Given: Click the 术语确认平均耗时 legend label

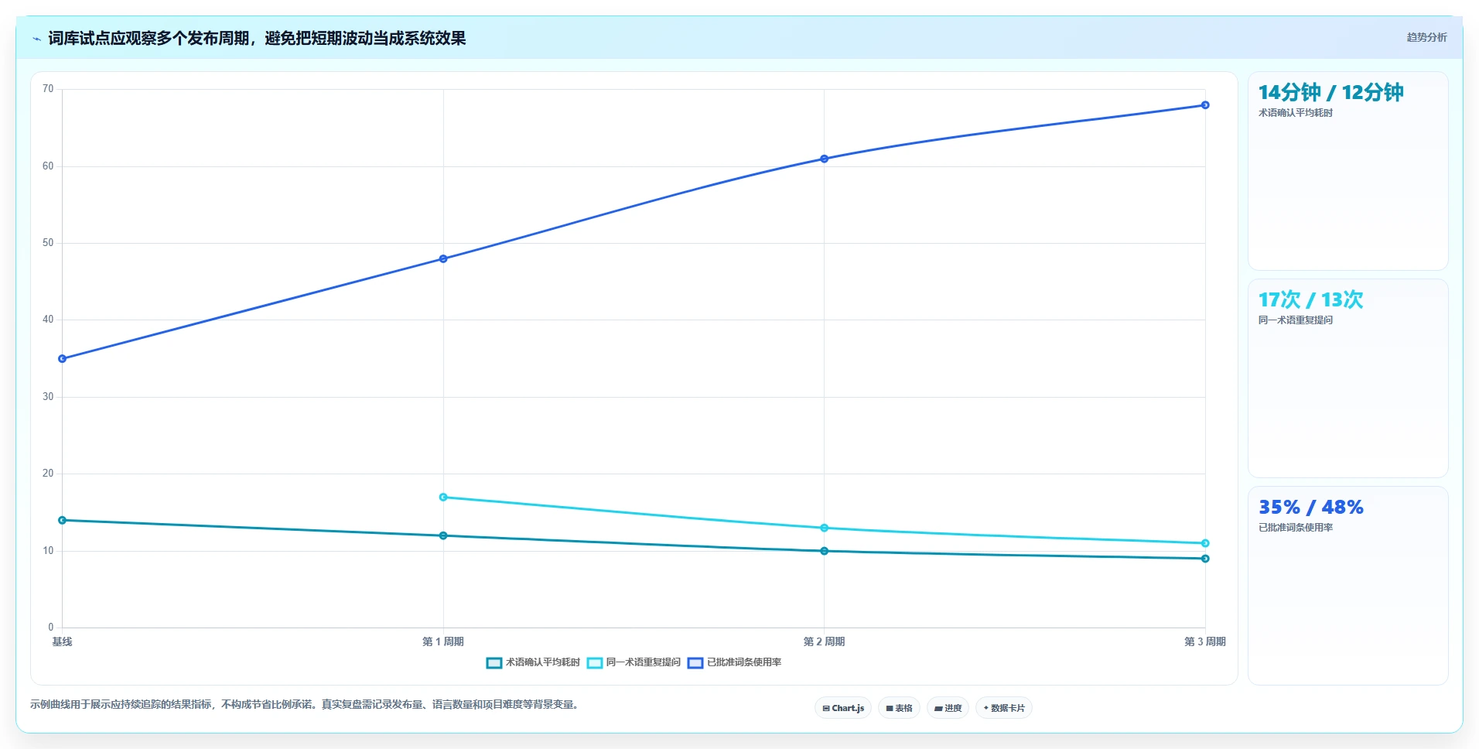Looking at the screenshot, I should coord(543,662).
